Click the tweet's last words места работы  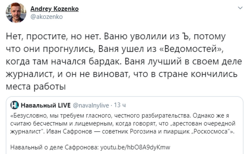point(36,86)
